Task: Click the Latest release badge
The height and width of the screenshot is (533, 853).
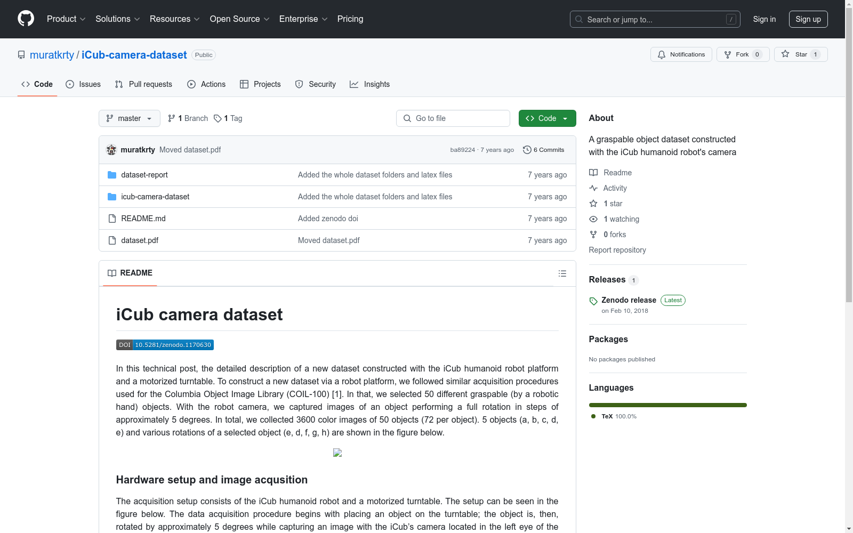Action: tap(673, 300)
